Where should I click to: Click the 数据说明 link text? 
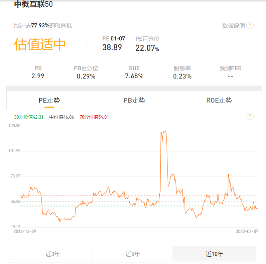tap(234, 26)
